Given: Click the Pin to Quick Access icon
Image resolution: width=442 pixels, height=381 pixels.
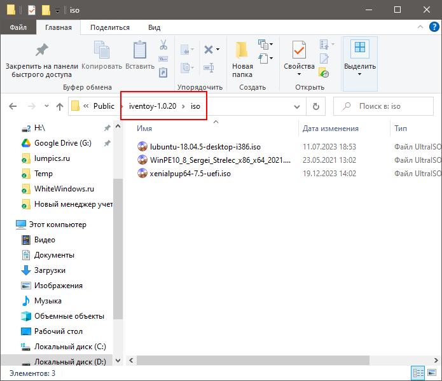Looking at the screenshot, I should (42, 50).
